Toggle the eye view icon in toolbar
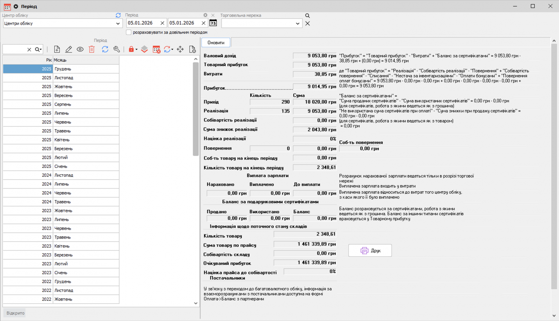 pyautogui.click(x=80, y=49)
